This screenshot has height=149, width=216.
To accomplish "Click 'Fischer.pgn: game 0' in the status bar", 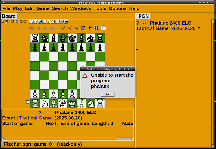I will click(x=28, y=144).
